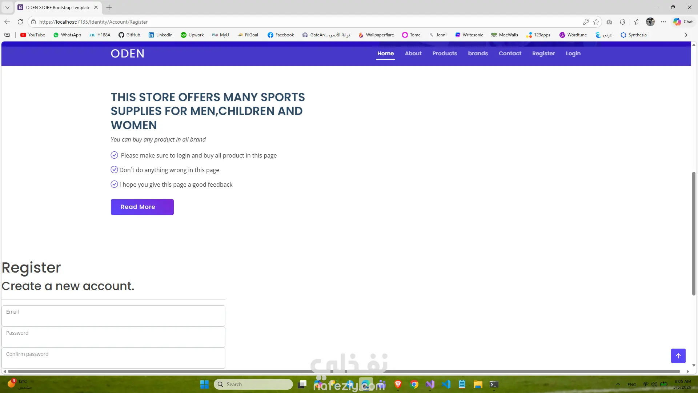Click the Read More button
The image size is (698, 393).
click(142, 207)
